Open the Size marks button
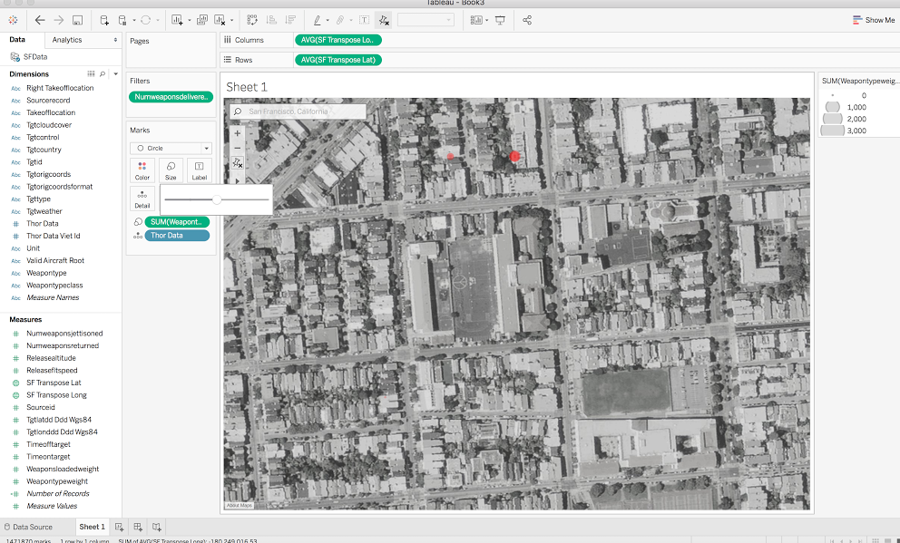The width and height of the screenshot is (900, 543). pos(171,170)
